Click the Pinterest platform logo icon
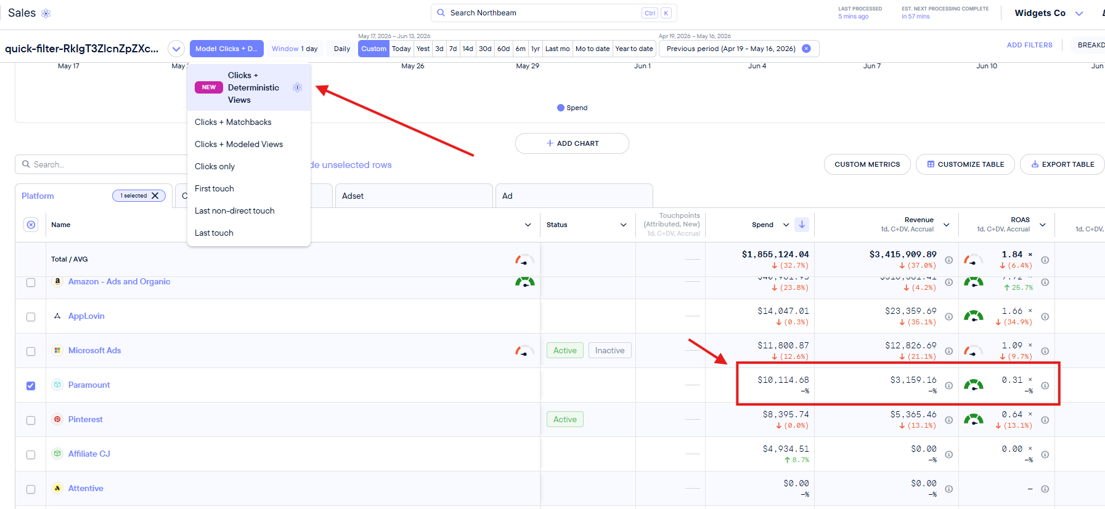 pos(57,419)
